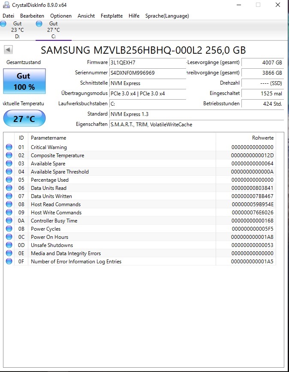
Task: Open the Bearbeiten menu
Action: pos(32,16)
